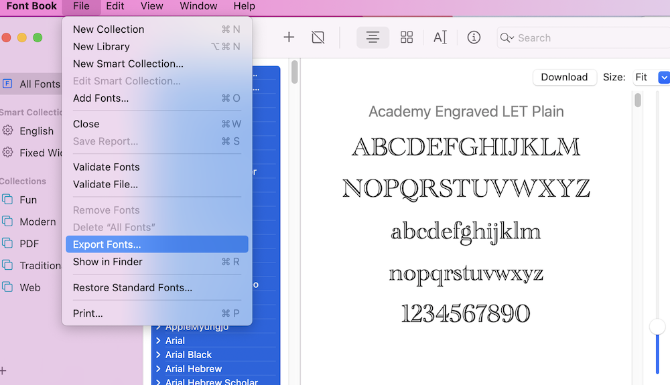Choose New Library menu item

(x=157, y=46)
